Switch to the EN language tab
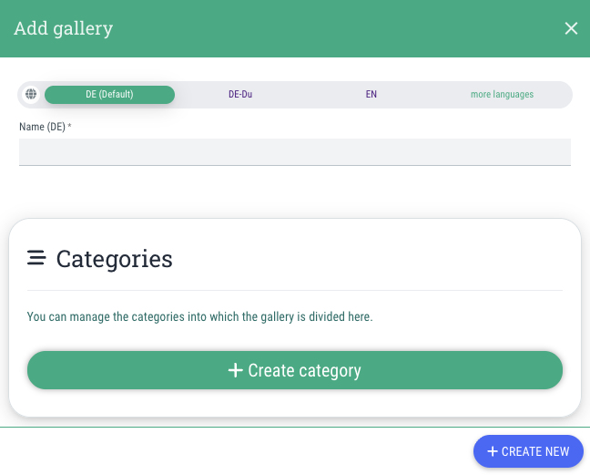Image resolution: width=590 pixels, height=475 pixels. (x=371, y=94)
